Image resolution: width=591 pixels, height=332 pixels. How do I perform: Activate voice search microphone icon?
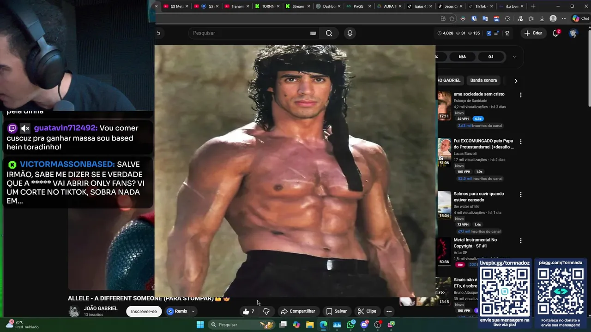pos(350,33)
